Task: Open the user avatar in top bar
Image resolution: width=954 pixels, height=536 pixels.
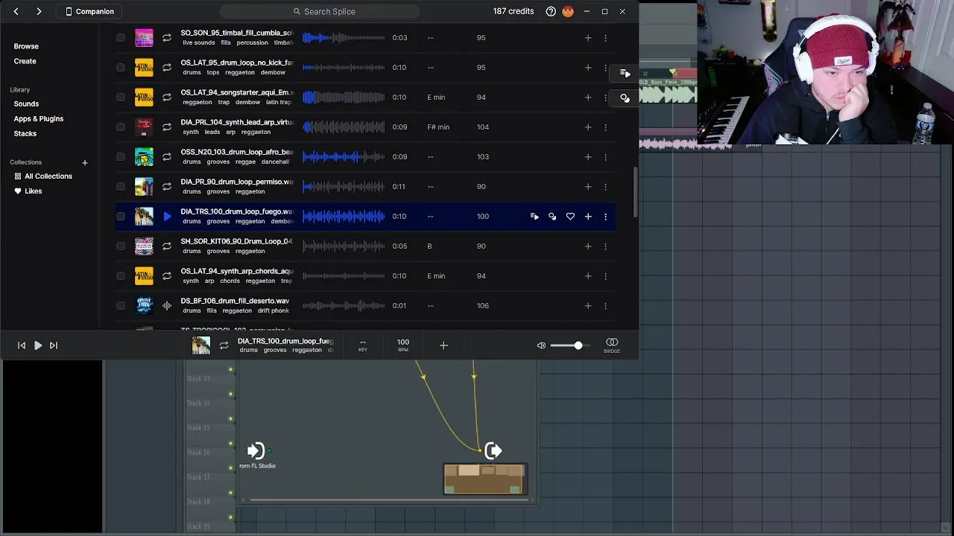Action: (x=568, y=11)
